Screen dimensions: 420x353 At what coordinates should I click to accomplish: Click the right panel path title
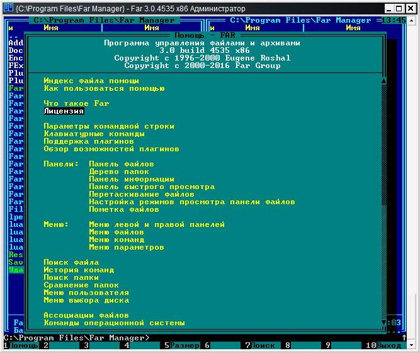300,20
